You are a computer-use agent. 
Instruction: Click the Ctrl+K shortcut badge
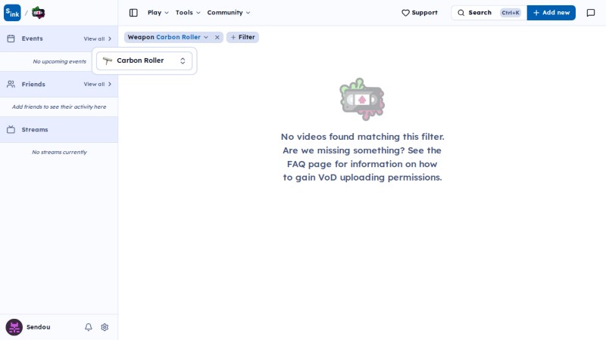pyautogui.click(x=511, y=13)
